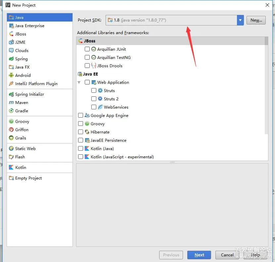Click the frameworks list vertical scrollbar
The image size is (275, 262).
pos(266,85)
